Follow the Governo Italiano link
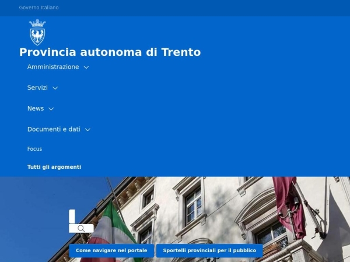350x262 pixels. [39, 8]
